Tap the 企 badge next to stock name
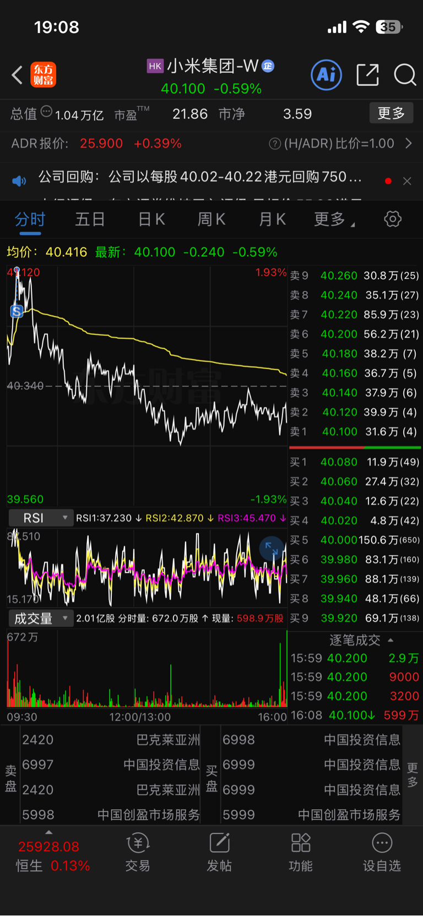The image size is (423, 916). point(268,66)
